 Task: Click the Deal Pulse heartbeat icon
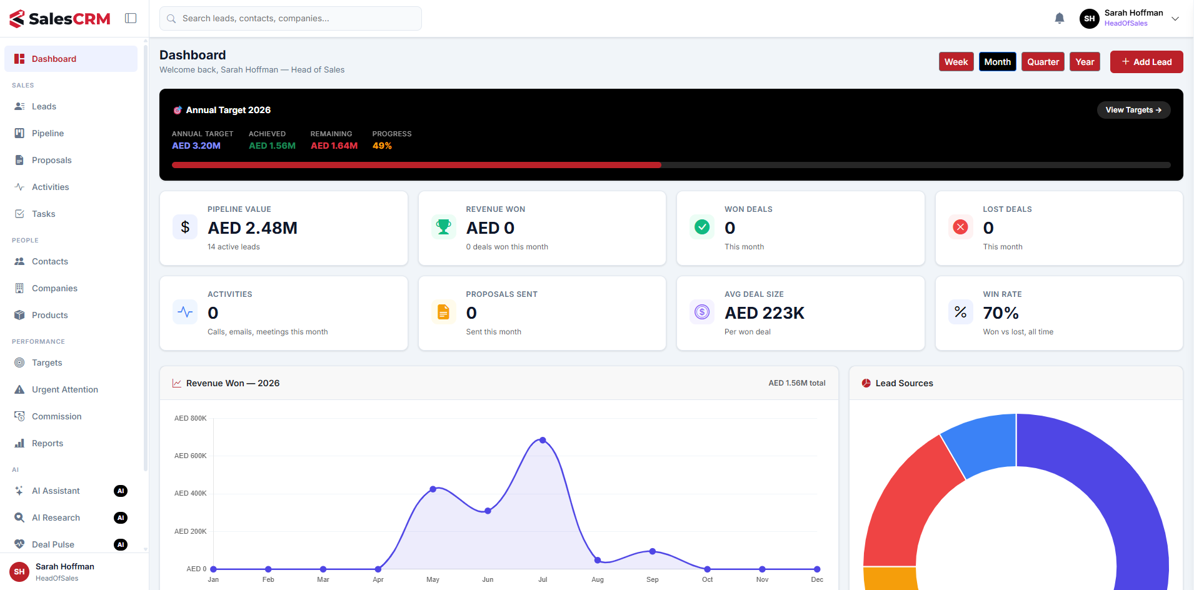[x=19, y=544]
